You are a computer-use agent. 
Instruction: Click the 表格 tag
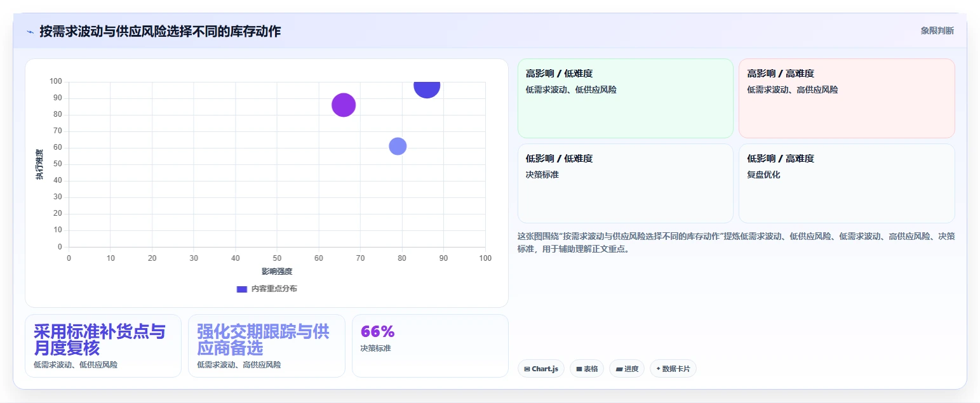click(587, 369)
